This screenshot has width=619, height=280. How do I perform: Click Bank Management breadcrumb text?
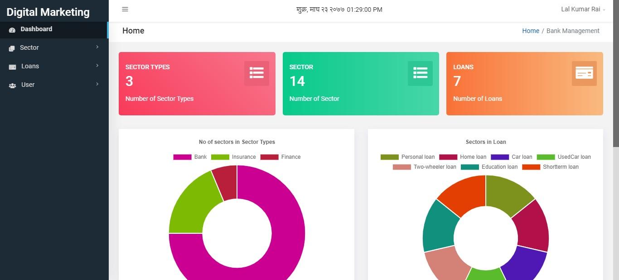click(x=573, y=31)
